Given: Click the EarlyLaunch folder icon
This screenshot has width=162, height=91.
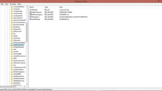Looking at the screenshot, I should pyautogui.click(x=12, y=31).
